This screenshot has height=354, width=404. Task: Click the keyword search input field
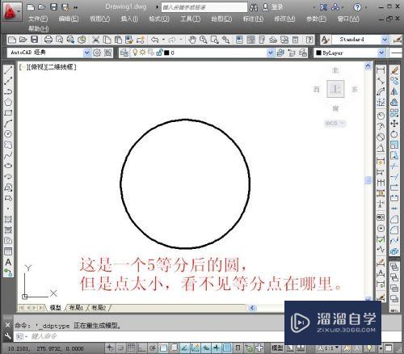coord(204,7)
